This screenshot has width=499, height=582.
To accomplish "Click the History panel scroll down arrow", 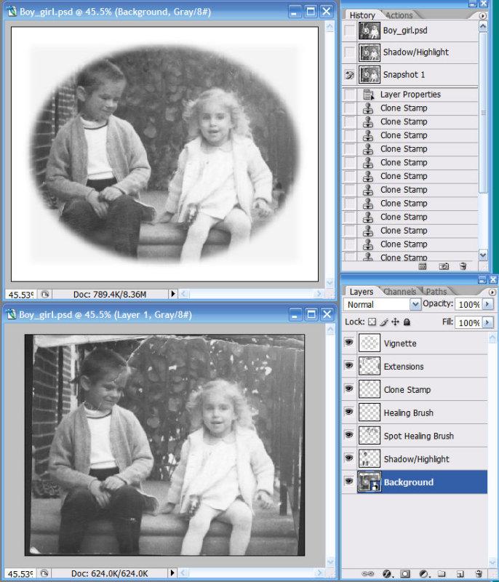I will point(483,255).
